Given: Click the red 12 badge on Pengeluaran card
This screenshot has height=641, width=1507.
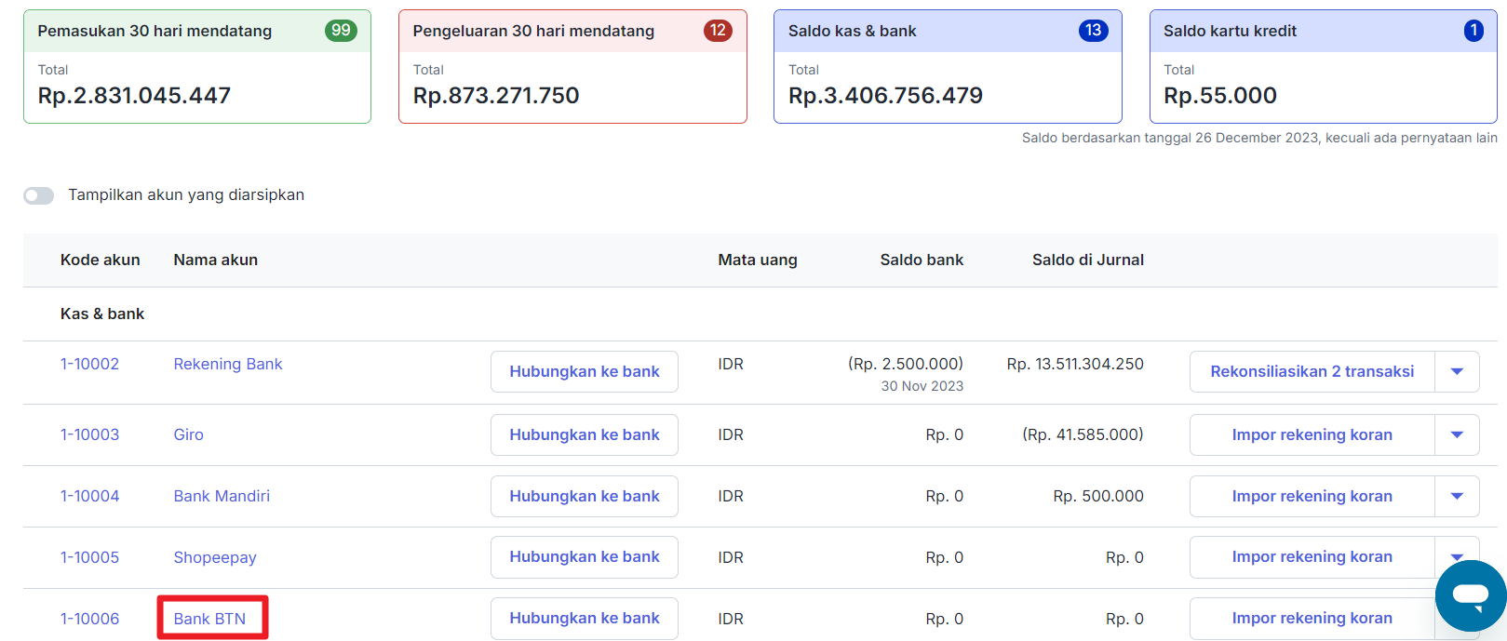Looking at the screenshot, I should (x=717, y=31).
